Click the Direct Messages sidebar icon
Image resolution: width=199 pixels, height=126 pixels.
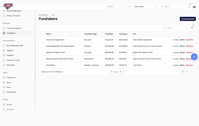pyautogui.click(x=4, y=45)
